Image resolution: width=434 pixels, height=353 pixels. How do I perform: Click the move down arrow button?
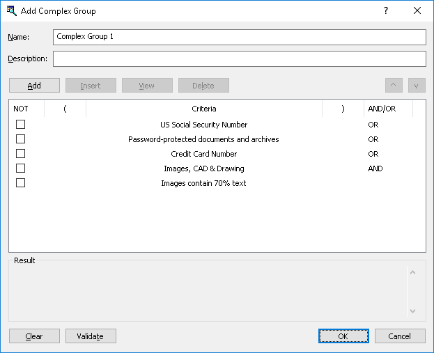point(417,86)
